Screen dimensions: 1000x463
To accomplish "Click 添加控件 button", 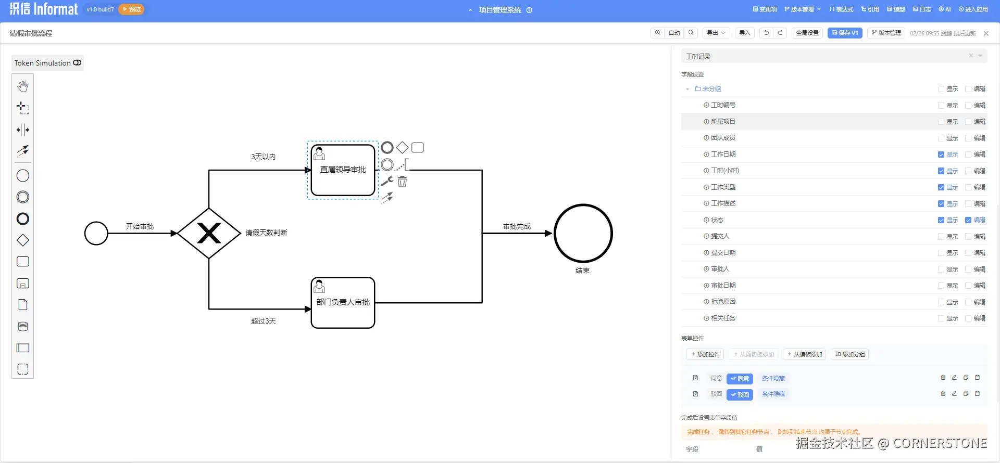I will [705, 354].
